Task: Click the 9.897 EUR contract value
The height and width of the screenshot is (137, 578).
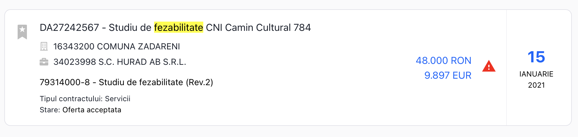Action: [447, 75]
